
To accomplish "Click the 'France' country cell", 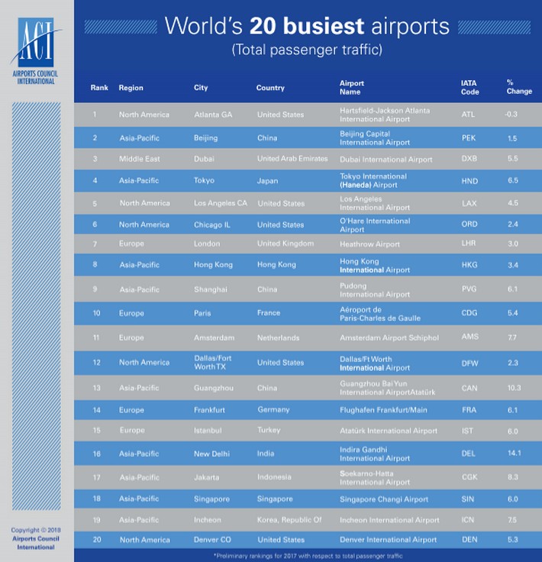I will point(268,312).
